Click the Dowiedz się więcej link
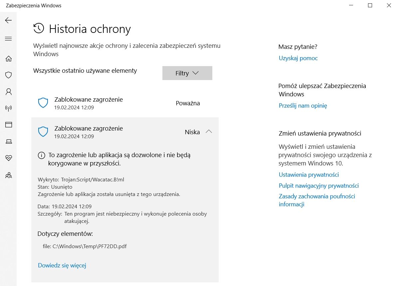This screenshot has width=398, height=286. point(62,265)
